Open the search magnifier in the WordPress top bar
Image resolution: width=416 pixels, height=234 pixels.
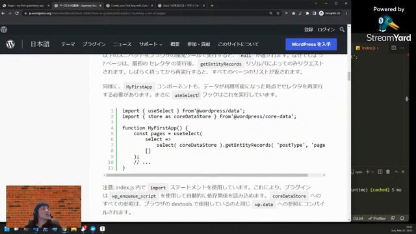[x=342, y=29]
